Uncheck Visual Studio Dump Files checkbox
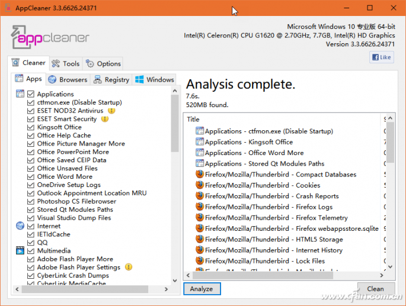 click(x=31, y=218)
